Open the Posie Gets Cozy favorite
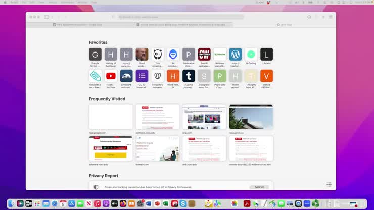This screenshot has width=374, height=210. [220, 76]
